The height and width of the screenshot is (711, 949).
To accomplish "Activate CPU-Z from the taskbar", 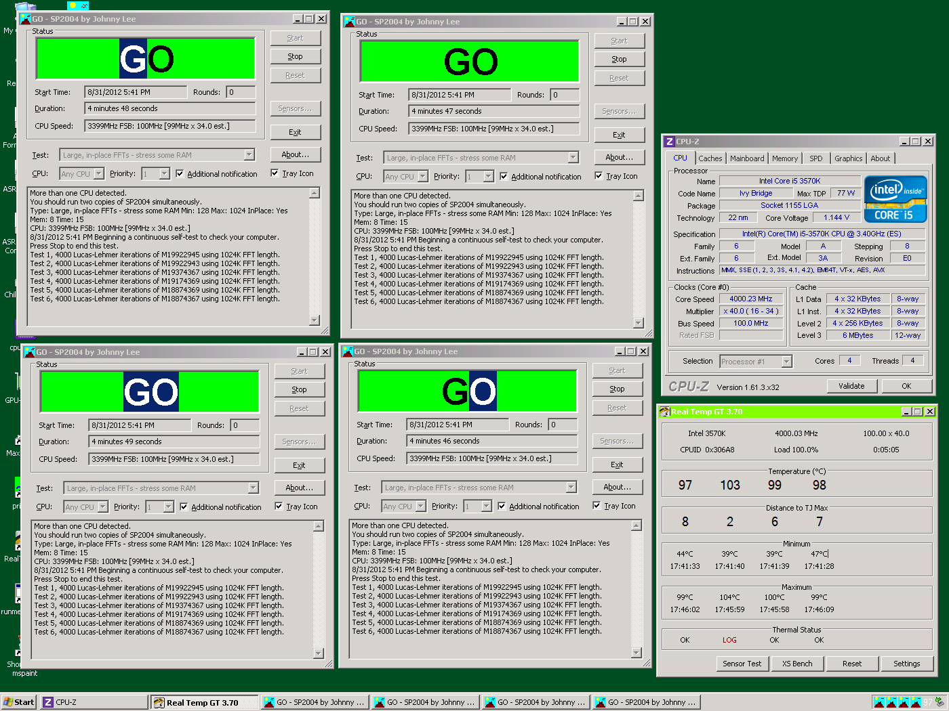I will click(x=94, y=702).
